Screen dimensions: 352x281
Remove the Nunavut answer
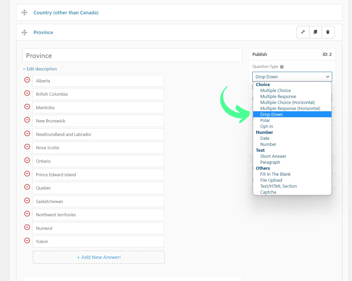coord(27,227)
